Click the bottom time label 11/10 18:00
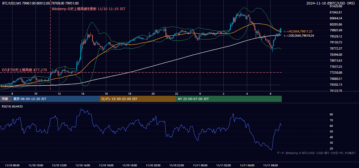Image resolution: width=359 pixels, height=168 pixels. [x=129, y=165]
